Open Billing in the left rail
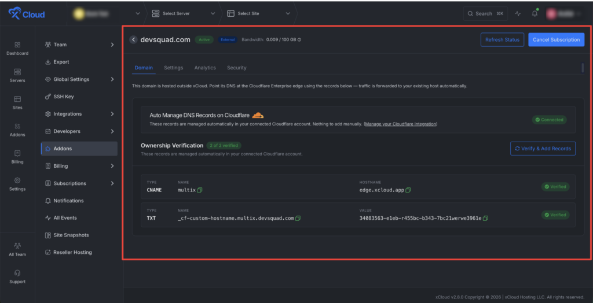 (17, 157)
